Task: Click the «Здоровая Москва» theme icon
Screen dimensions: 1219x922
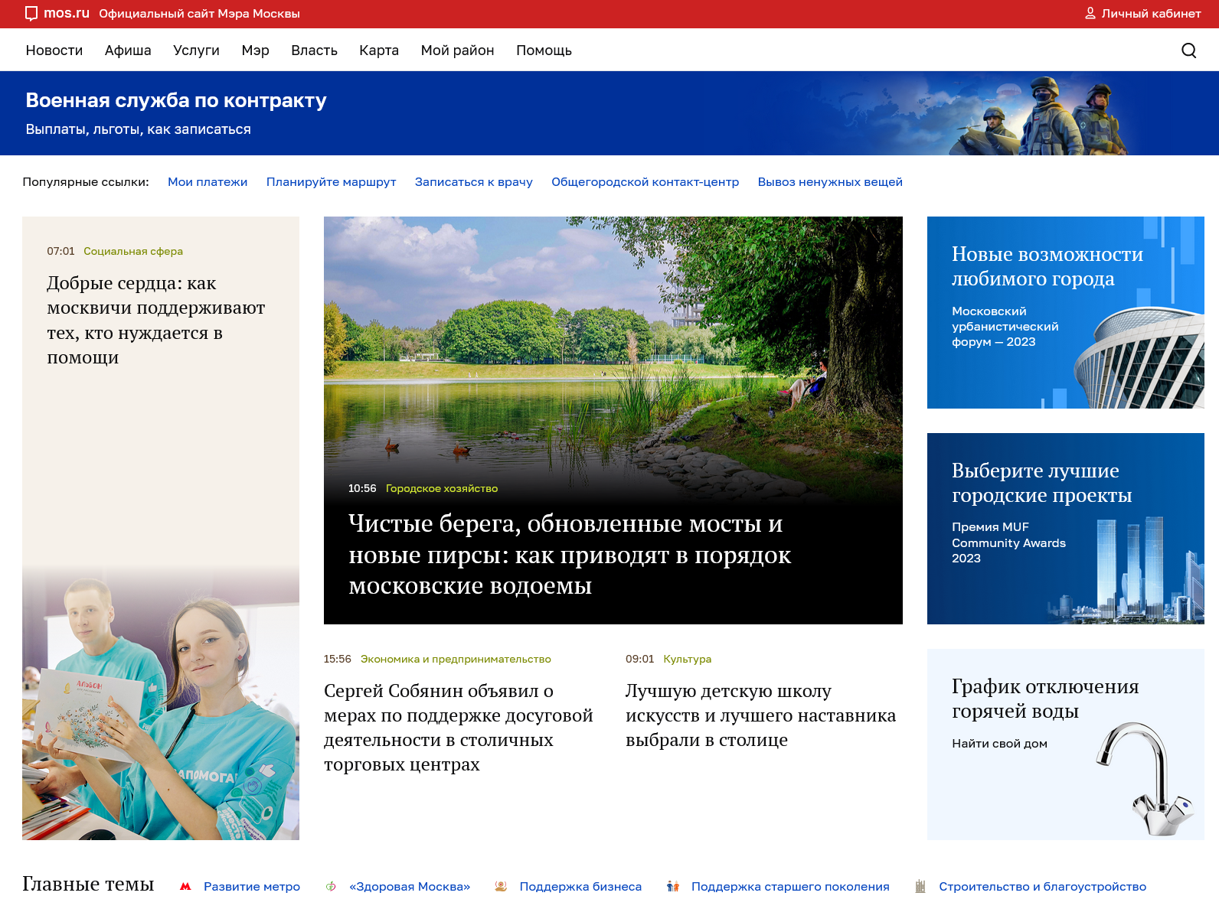Action: pos(331,887)
